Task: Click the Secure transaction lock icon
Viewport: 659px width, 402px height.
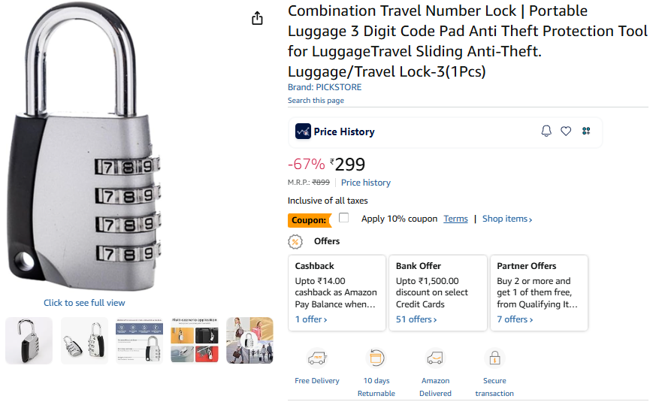Action: click(494, 358)
